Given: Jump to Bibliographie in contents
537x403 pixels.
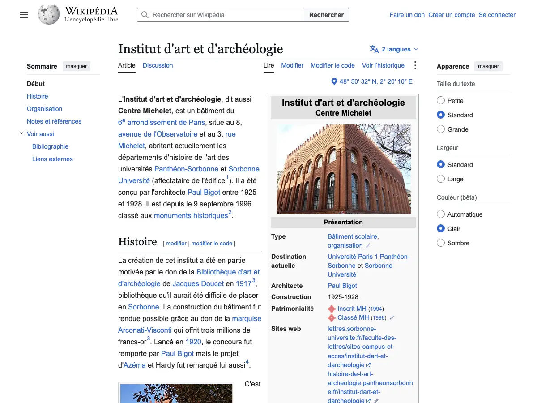Looking at the screenshot, I should (x=50, y=146).
